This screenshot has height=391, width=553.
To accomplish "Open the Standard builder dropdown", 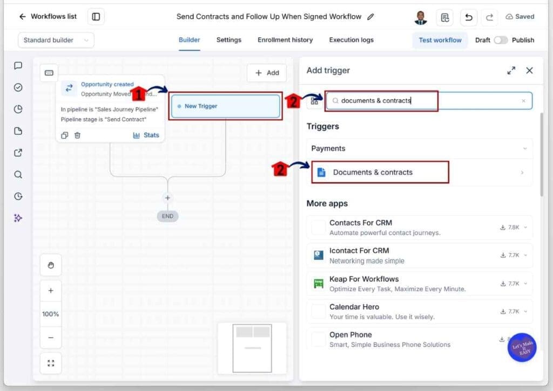I will (56, 40).
